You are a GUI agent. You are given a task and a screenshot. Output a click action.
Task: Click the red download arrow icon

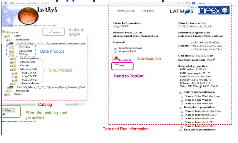(116, 58)
